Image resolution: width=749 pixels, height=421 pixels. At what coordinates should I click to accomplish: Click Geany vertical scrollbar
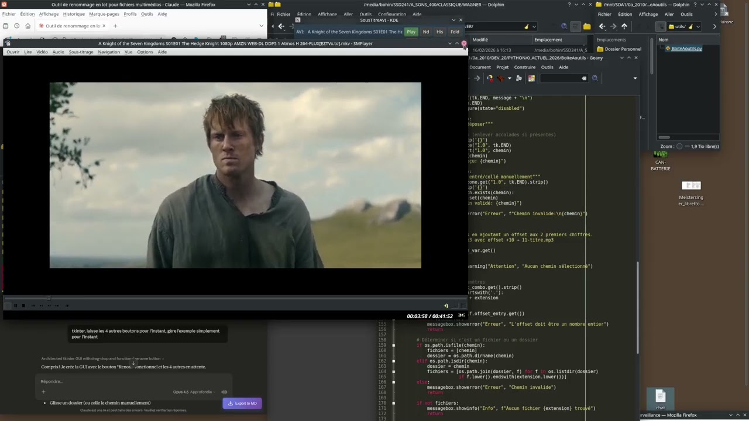click(x=637, y=308)
